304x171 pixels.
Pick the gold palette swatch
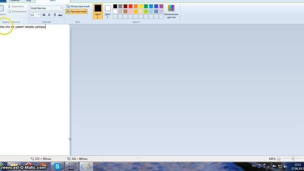point(136,11)
